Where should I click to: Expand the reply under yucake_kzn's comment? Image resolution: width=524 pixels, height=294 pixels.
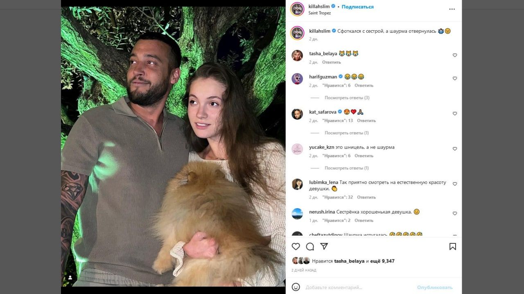point(346,168)
